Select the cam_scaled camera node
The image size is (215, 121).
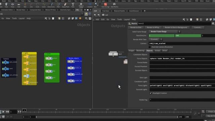pyautogui.click(x=5, y=62)
